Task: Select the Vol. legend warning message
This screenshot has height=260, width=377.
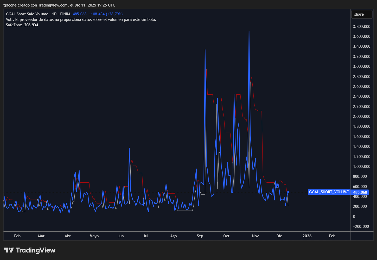Action: click(x=81, y=19)
